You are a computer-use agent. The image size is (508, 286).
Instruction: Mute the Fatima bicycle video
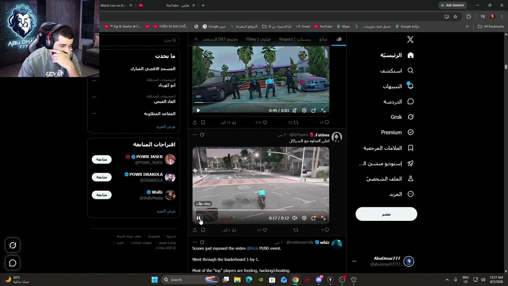coord(294,218)
